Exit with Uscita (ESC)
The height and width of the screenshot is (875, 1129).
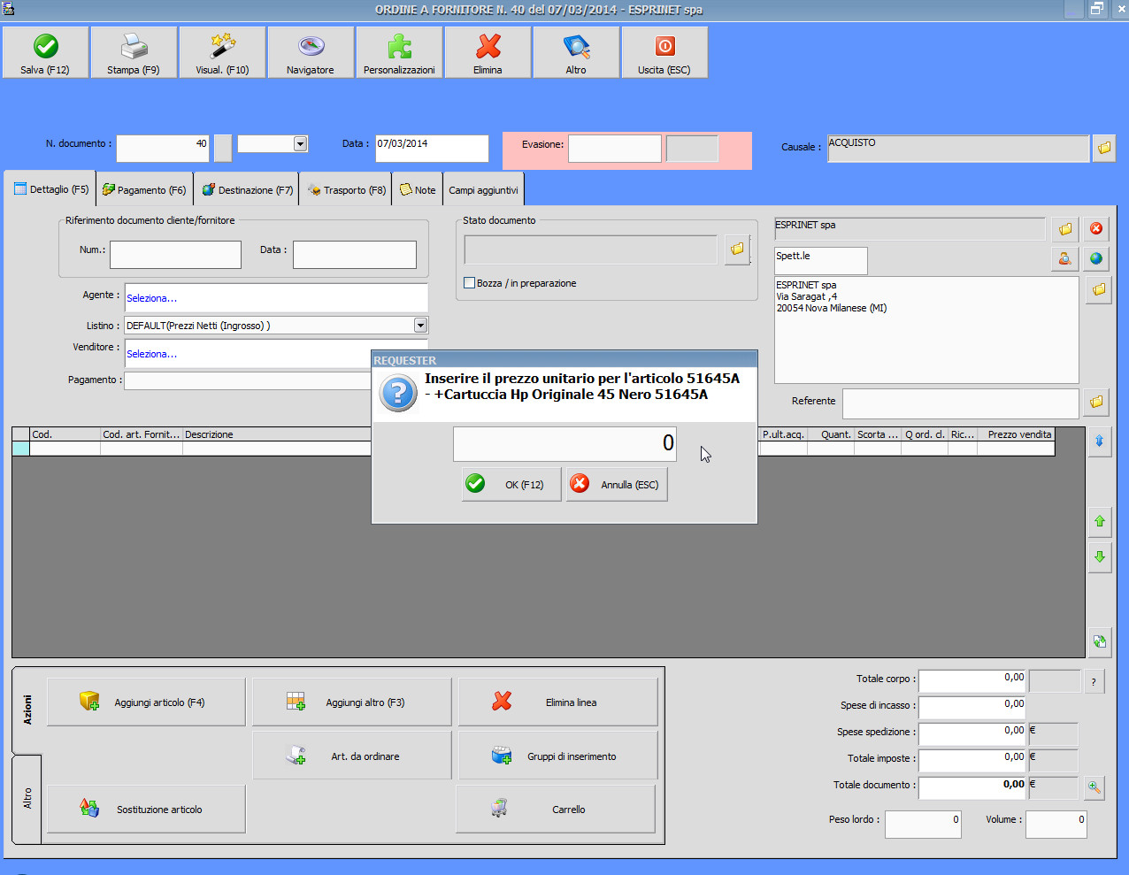(664, 52)
